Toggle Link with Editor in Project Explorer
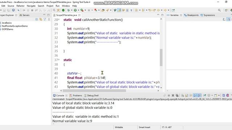This screenshot has height=130, width=232. [41, 19]
